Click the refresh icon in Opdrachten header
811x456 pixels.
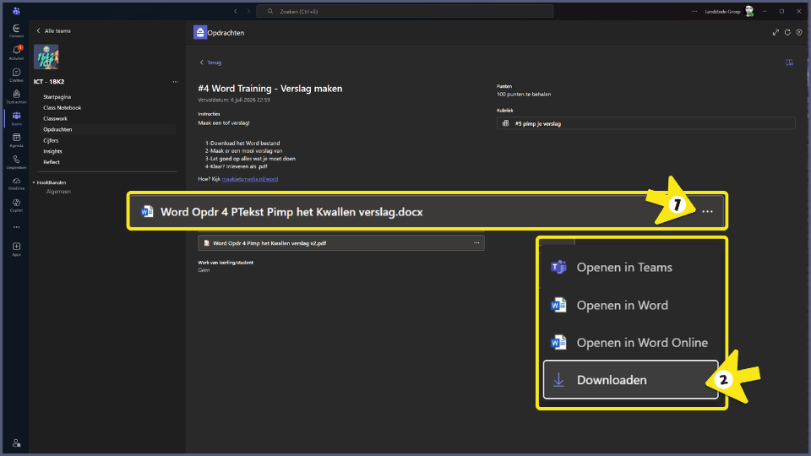tap(787, 33)
